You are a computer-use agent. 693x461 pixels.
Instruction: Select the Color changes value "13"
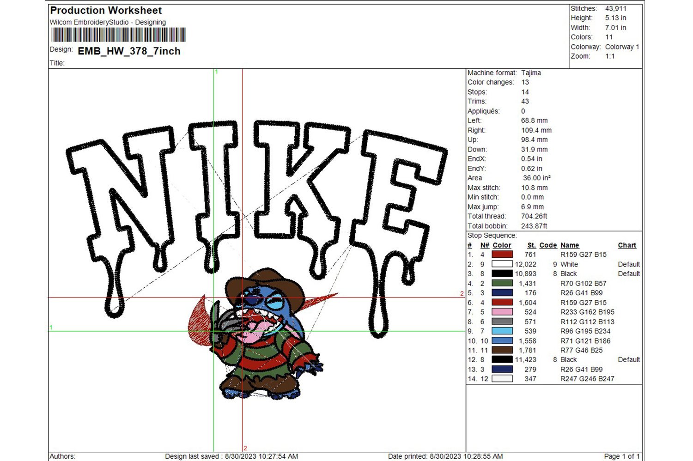(525, 82)
